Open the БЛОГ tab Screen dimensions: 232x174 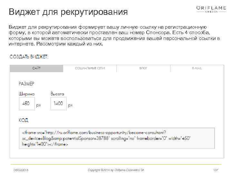click(143, 68)
